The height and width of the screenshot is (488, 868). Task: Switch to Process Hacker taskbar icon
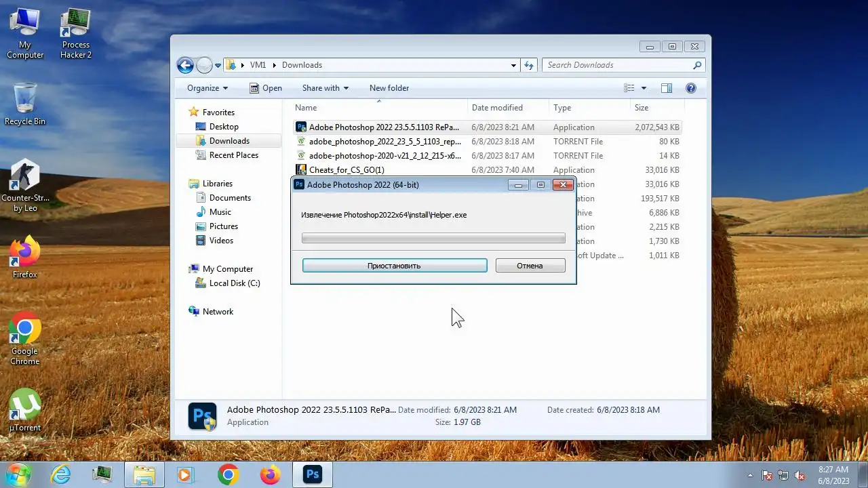point(102,474)
